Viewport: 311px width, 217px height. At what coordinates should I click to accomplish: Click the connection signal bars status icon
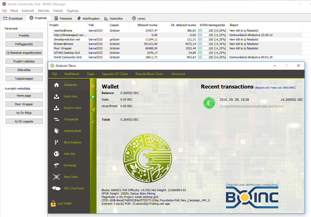[93, 110]
